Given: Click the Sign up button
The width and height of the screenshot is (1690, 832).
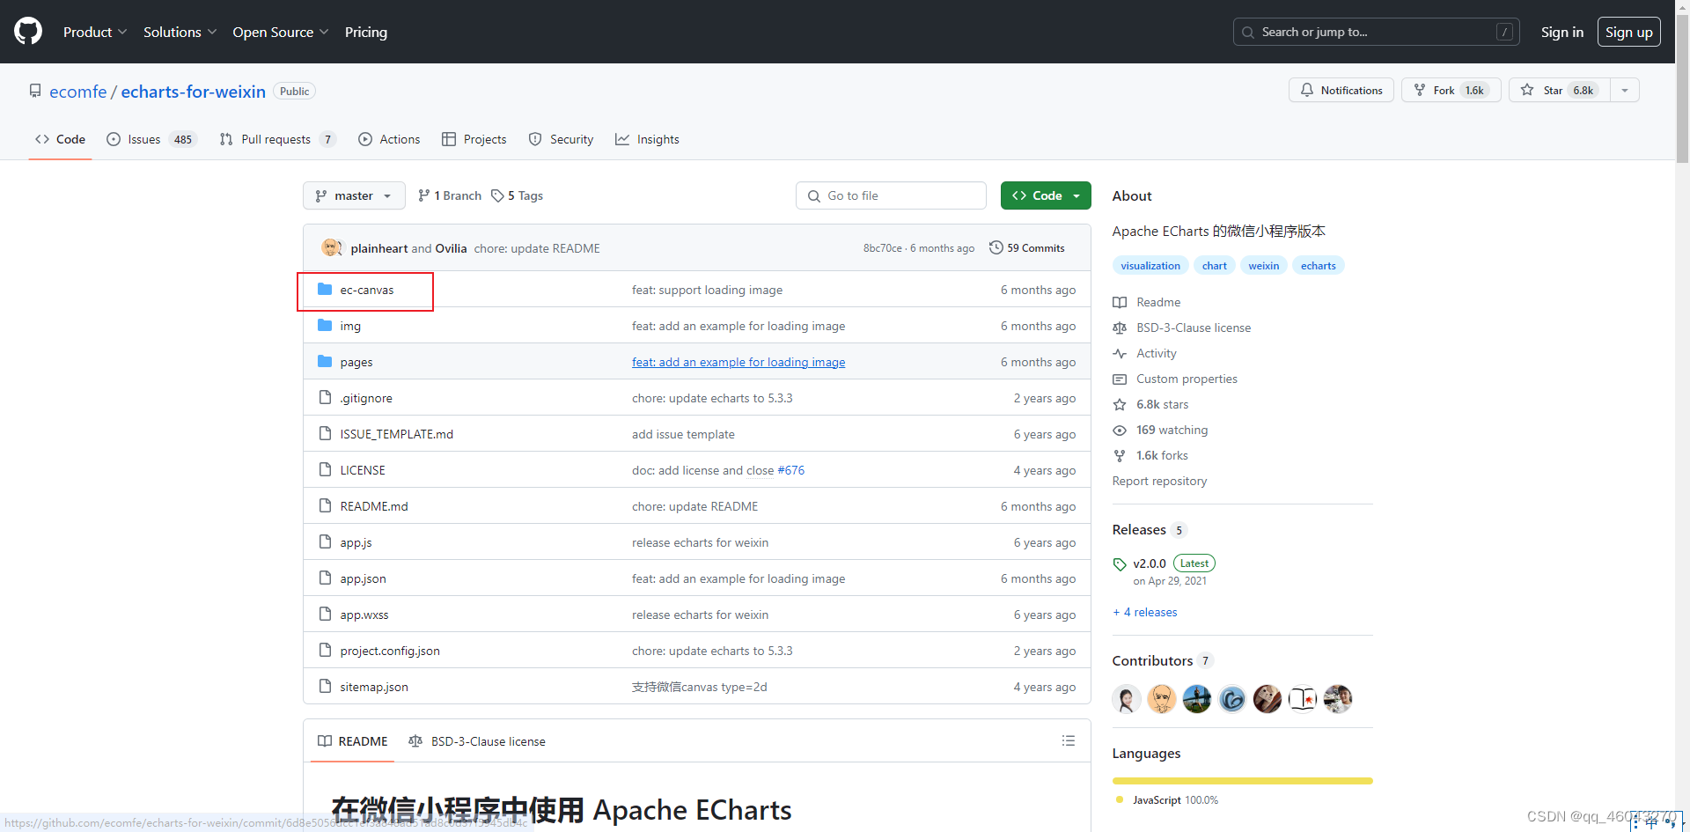Looking at the screenshot, I should tap(1628, 32).
